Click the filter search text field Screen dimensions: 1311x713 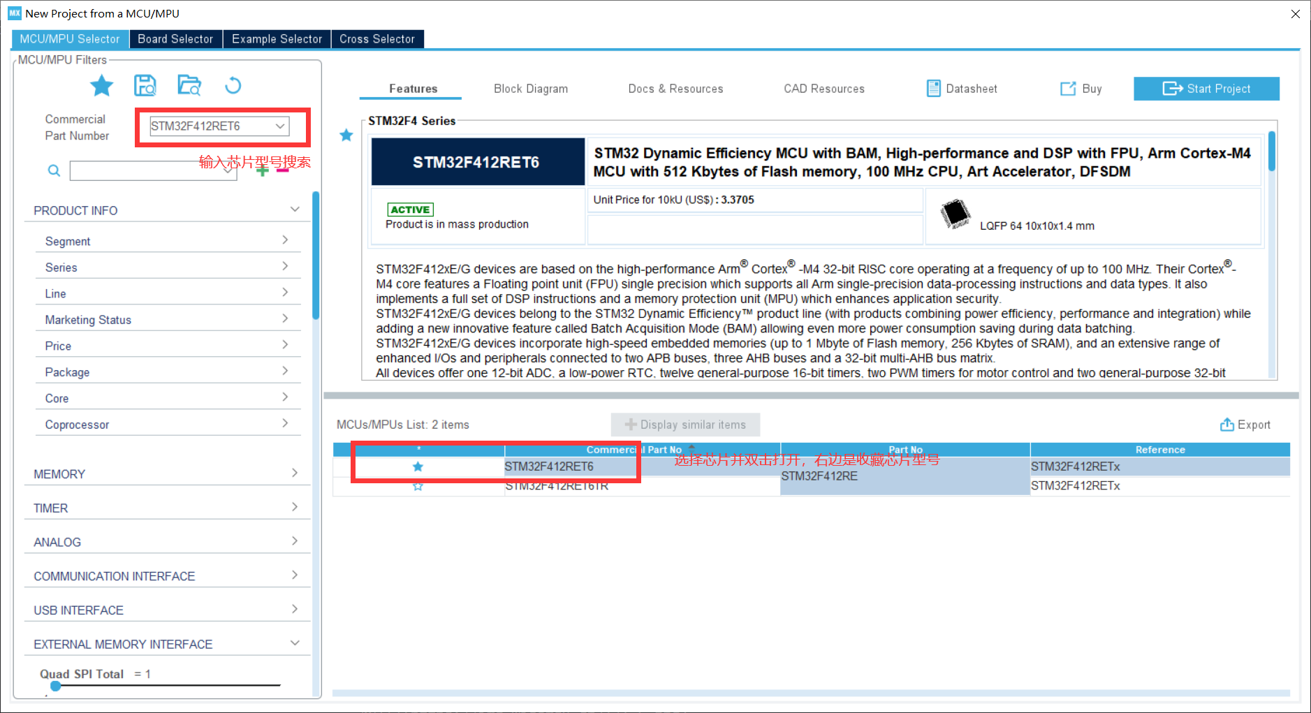click(x=150, y=171)
